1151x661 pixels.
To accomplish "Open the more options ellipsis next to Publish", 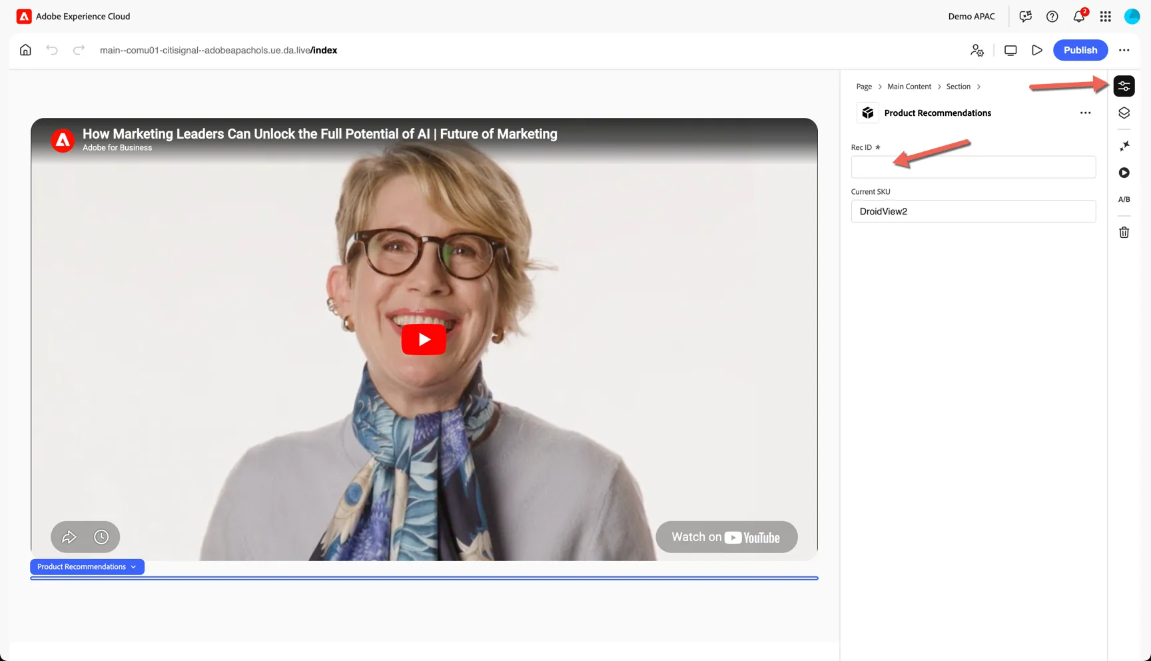I will [x=1124, y=50].
